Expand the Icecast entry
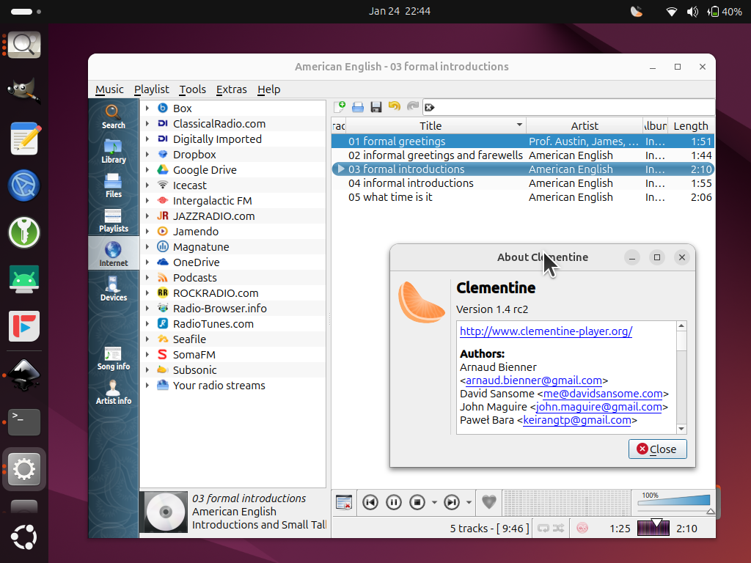 pyautogui.click(x=147, y=185)
